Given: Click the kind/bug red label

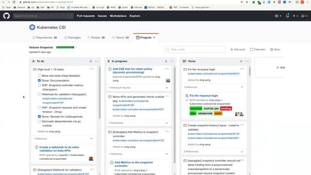Looking at the screenshot, I should [x=226, y=108].
